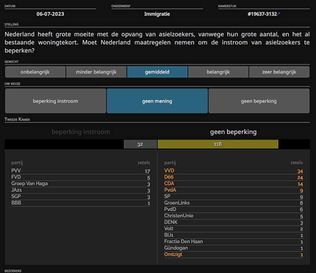This screenshot has height=273, width=316.
Task: Click the Groep Van Haga row
Action: coord(81,184)
